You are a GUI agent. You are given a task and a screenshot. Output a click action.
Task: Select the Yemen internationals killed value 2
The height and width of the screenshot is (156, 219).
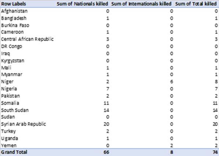pyautogui.click(x=172, y=145)
